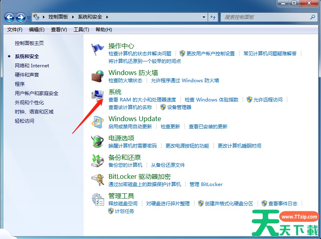Go to 控制面板主页 in sidebar
The image size is (321, 239).
(29, 43)
